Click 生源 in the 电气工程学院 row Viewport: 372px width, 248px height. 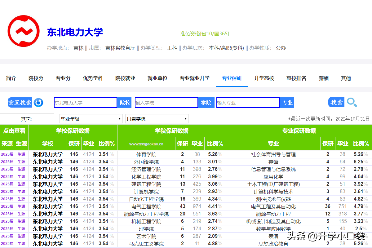21,206
